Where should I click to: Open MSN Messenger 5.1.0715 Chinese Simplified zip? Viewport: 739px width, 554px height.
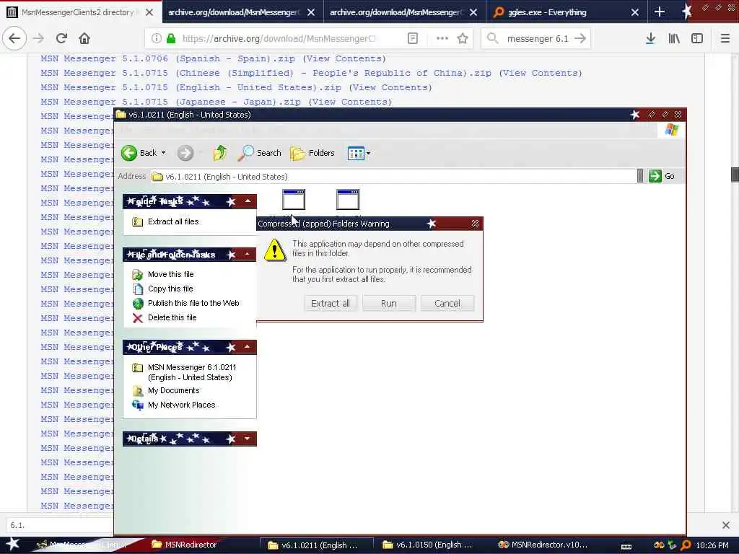point(266,73)
